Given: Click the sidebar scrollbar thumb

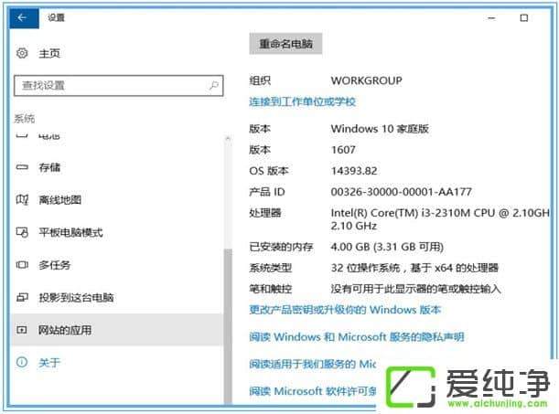Looking at the screenshot, I should pos(228,326).
